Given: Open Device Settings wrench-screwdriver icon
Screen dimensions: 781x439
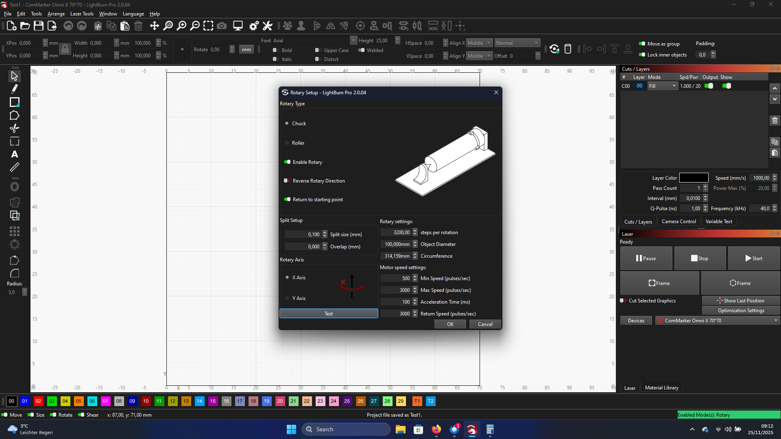Looking at the screenshot, I should pos(267,26).
